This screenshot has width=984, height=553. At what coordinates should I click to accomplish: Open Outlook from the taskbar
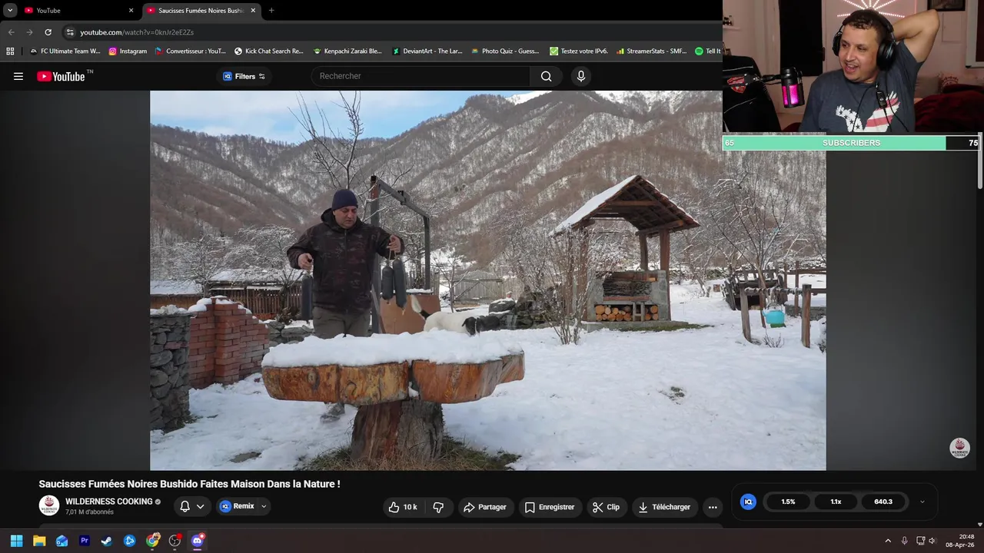(x=61, y=541)
